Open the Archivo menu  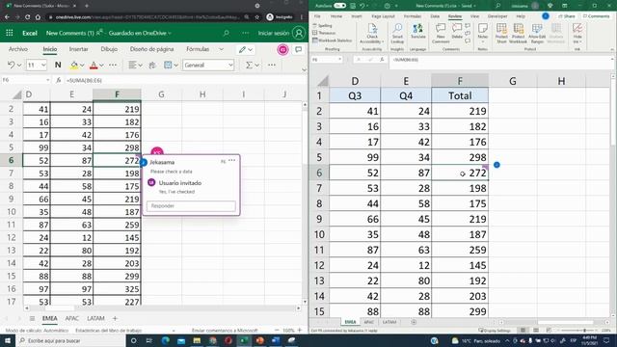click(18, 49)
